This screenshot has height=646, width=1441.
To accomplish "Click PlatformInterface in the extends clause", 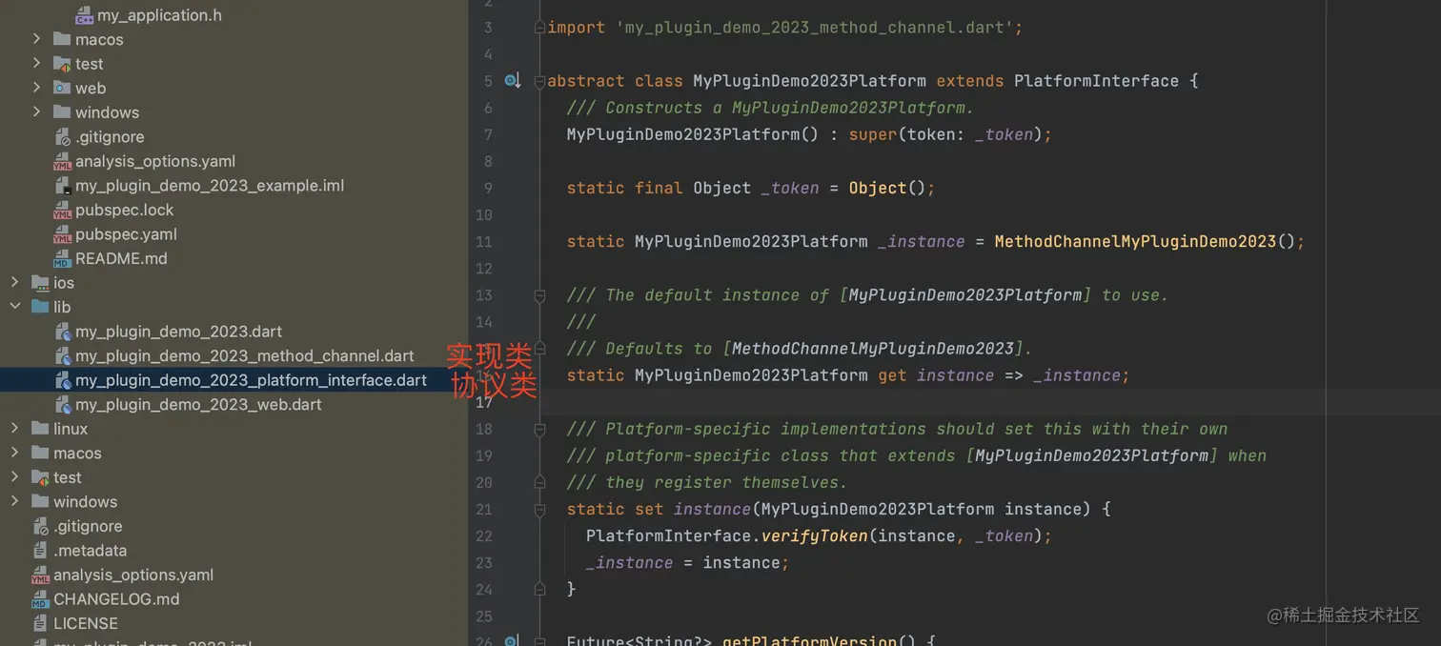I will click(x=1096, y=81).
